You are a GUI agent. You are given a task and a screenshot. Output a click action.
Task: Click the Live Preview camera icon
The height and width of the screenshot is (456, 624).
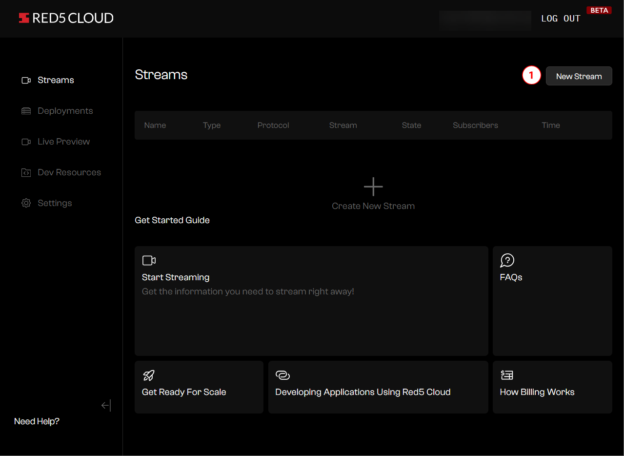tap(26, 142)
